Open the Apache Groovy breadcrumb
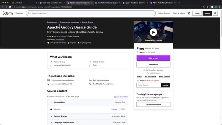Screen dimensions: 222x125 [x=87, y=22]
